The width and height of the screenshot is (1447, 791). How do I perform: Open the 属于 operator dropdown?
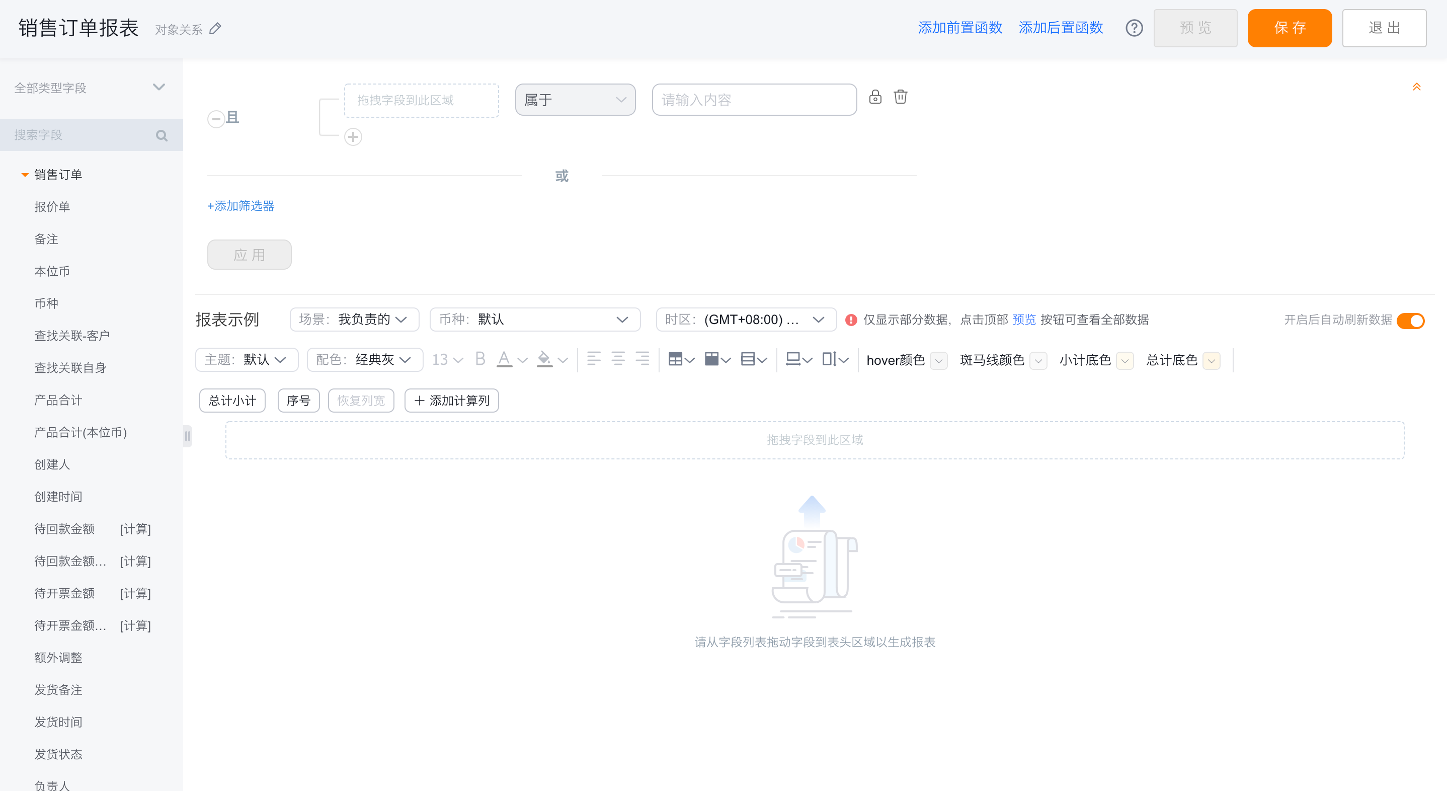tap(575, 100)
